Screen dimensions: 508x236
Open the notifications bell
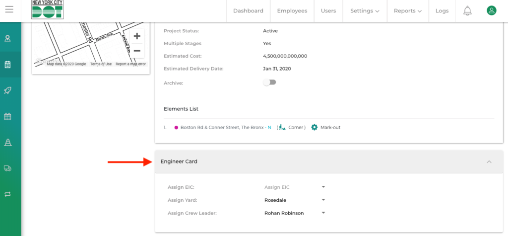[x=467, y=10]
